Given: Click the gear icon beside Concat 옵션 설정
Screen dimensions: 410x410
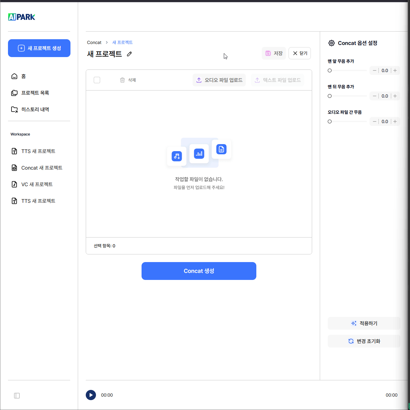Looking at the screenshot, I should [332, 43].
